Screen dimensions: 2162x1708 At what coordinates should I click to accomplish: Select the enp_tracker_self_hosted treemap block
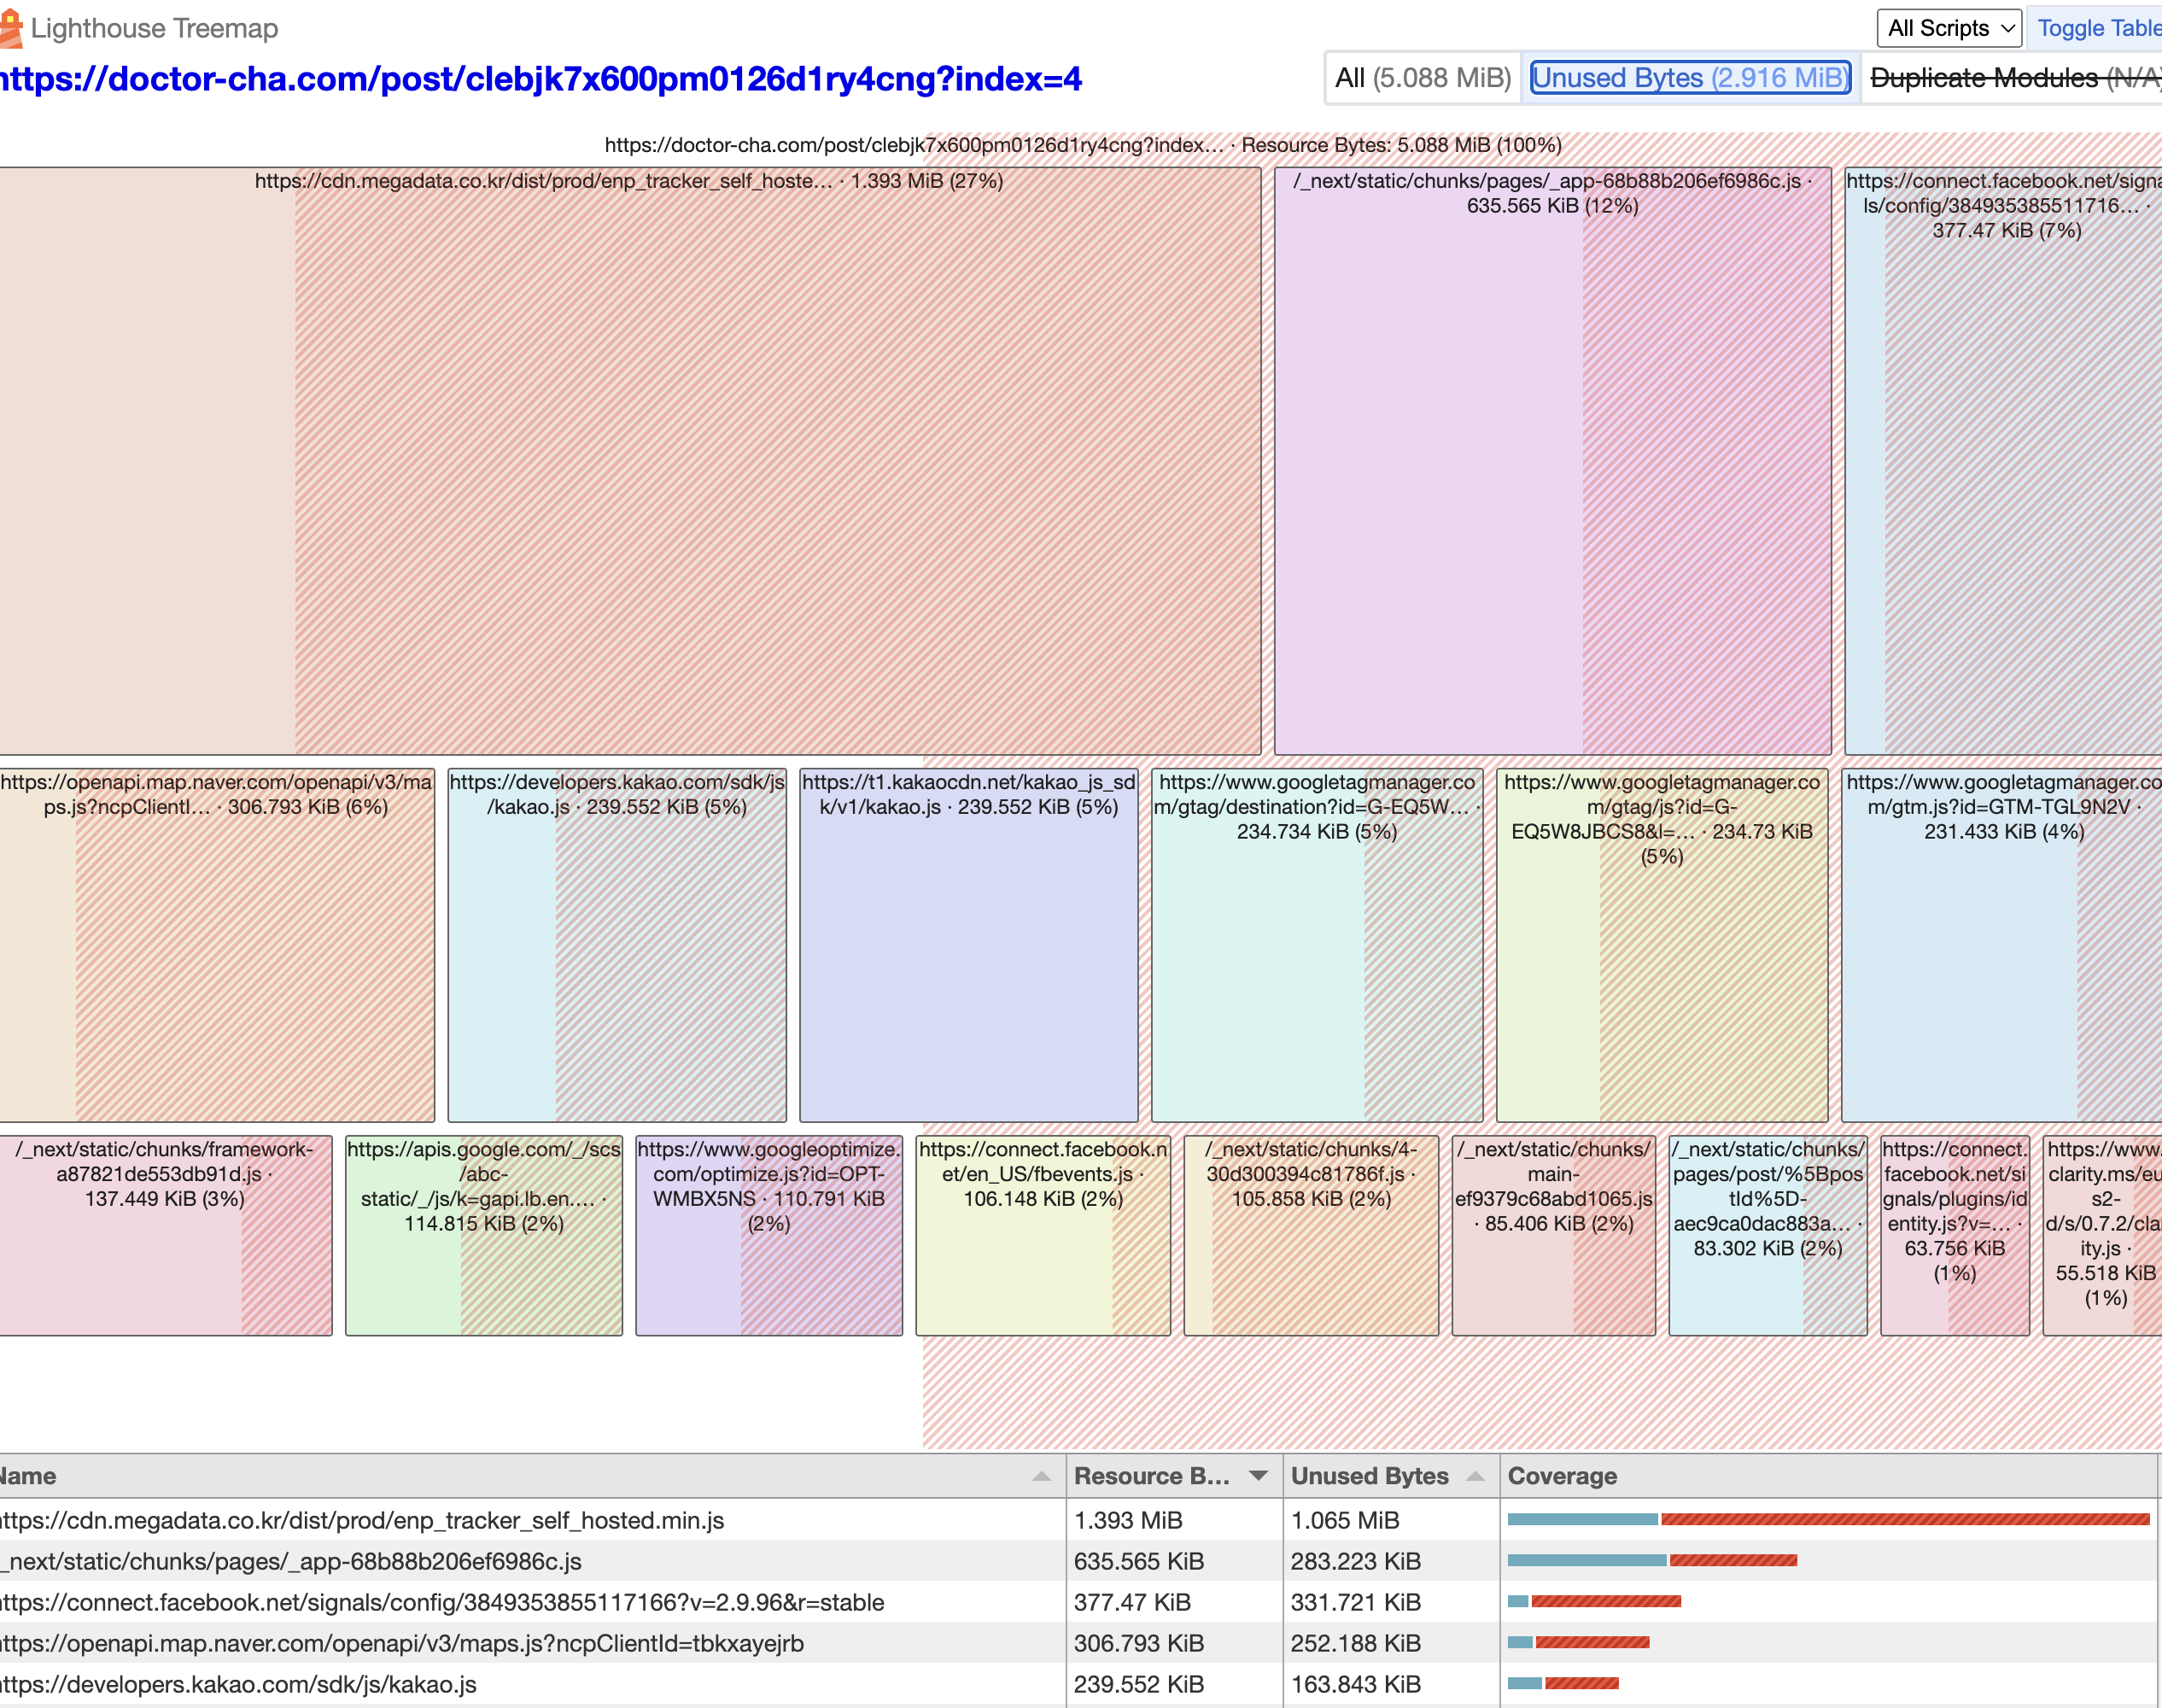click(630, 461)
